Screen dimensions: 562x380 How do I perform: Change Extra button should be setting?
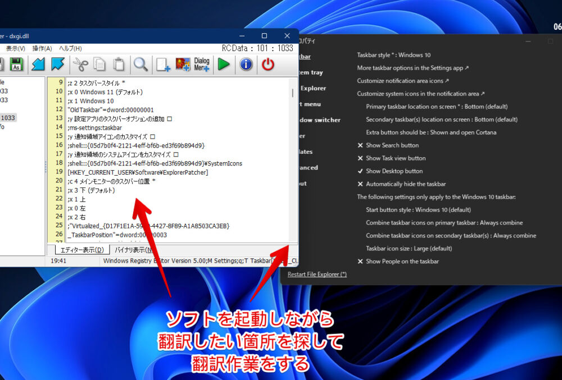[x=431, y=132]
